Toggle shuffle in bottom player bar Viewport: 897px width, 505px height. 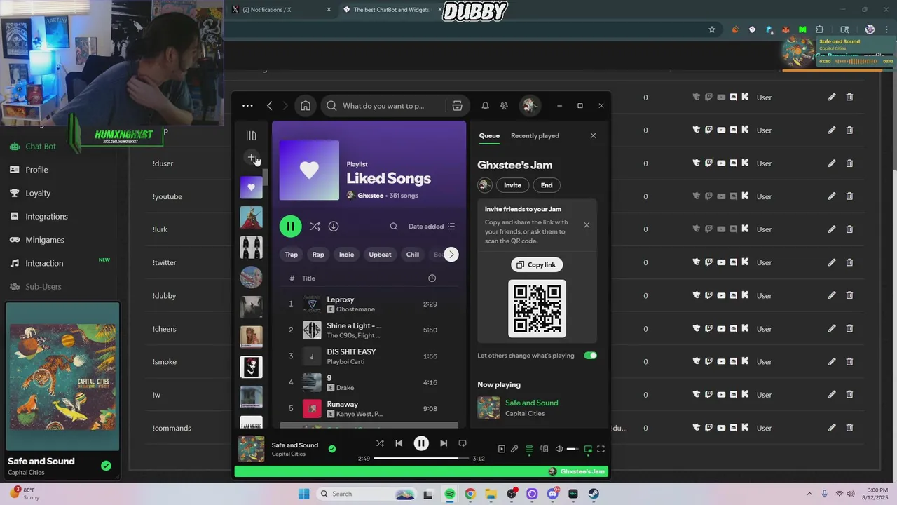pyautogui.click(x=380, y=443)
